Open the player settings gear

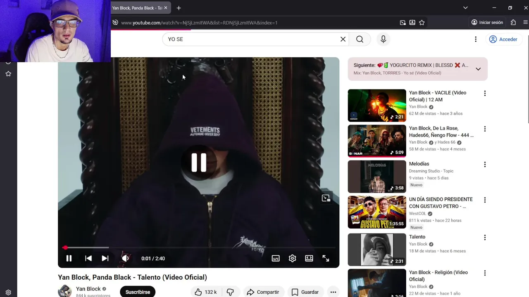[292, 258]
